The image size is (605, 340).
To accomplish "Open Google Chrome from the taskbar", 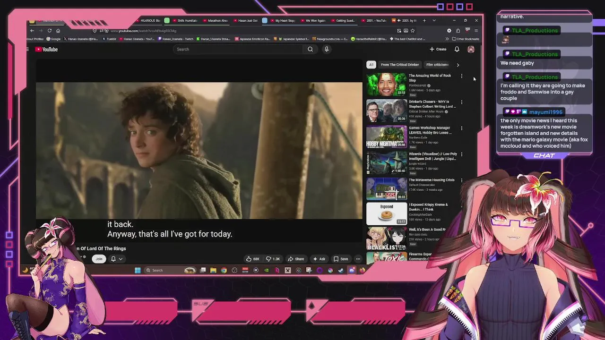I will [224, 270].
